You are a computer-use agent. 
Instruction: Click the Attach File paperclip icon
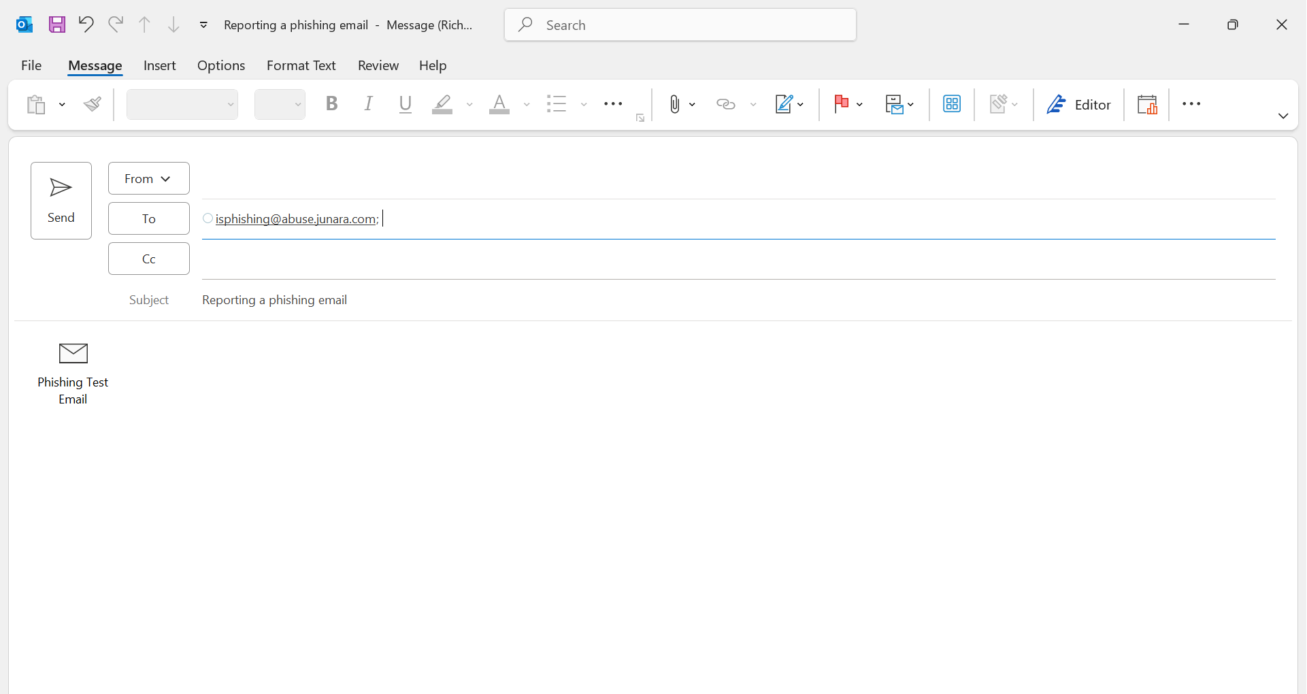(674, 104)
